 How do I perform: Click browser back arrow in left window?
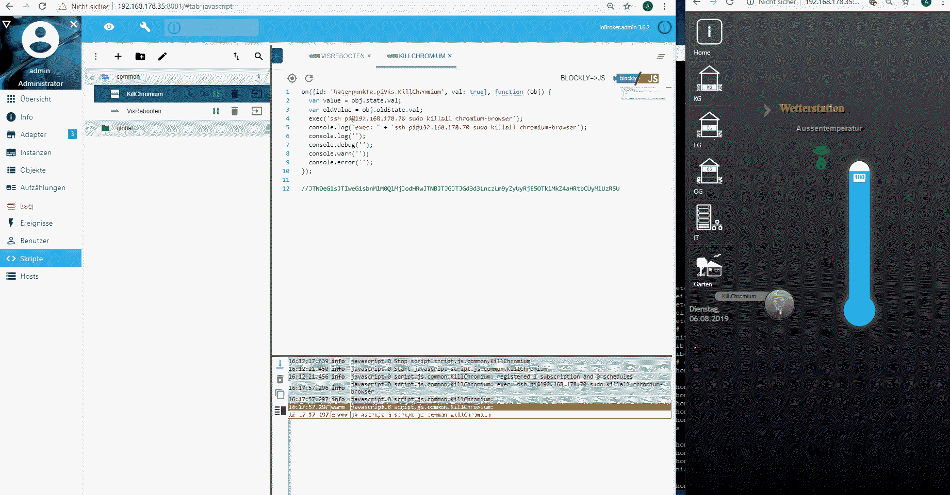point(9,6)
